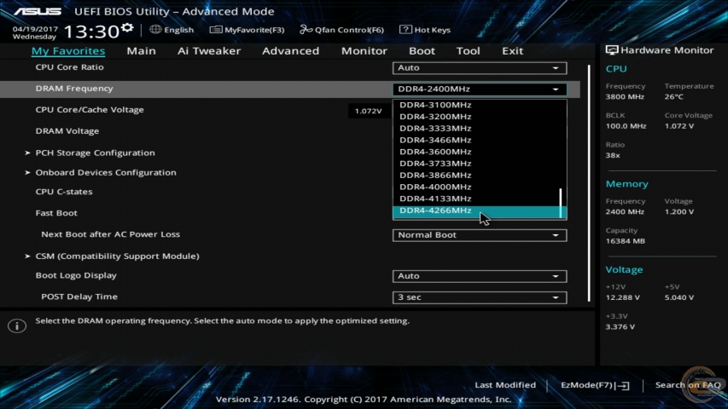Select Next Boot after AC Power Loss label
This screenshot has height=409, width=728.
110,234
